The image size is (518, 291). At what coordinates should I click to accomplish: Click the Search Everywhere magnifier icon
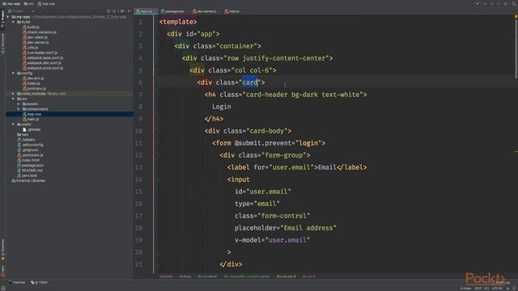pos(514,3)
